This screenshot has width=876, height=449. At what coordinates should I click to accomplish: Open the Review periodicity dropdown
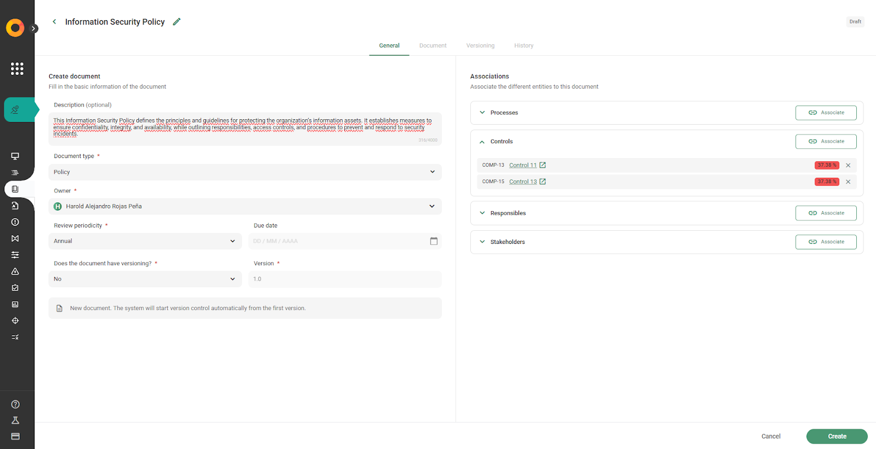pyautogui.click(x=145, y=241)
